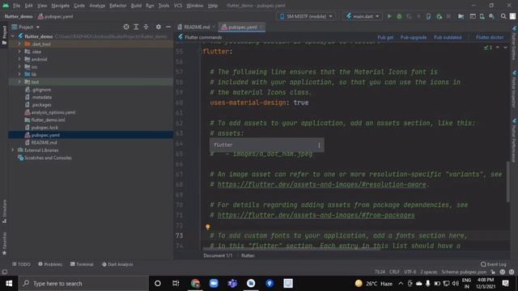Open the Terminal tool window
Viewport: 518px width, 291px height.
click(x=82, y=264)
